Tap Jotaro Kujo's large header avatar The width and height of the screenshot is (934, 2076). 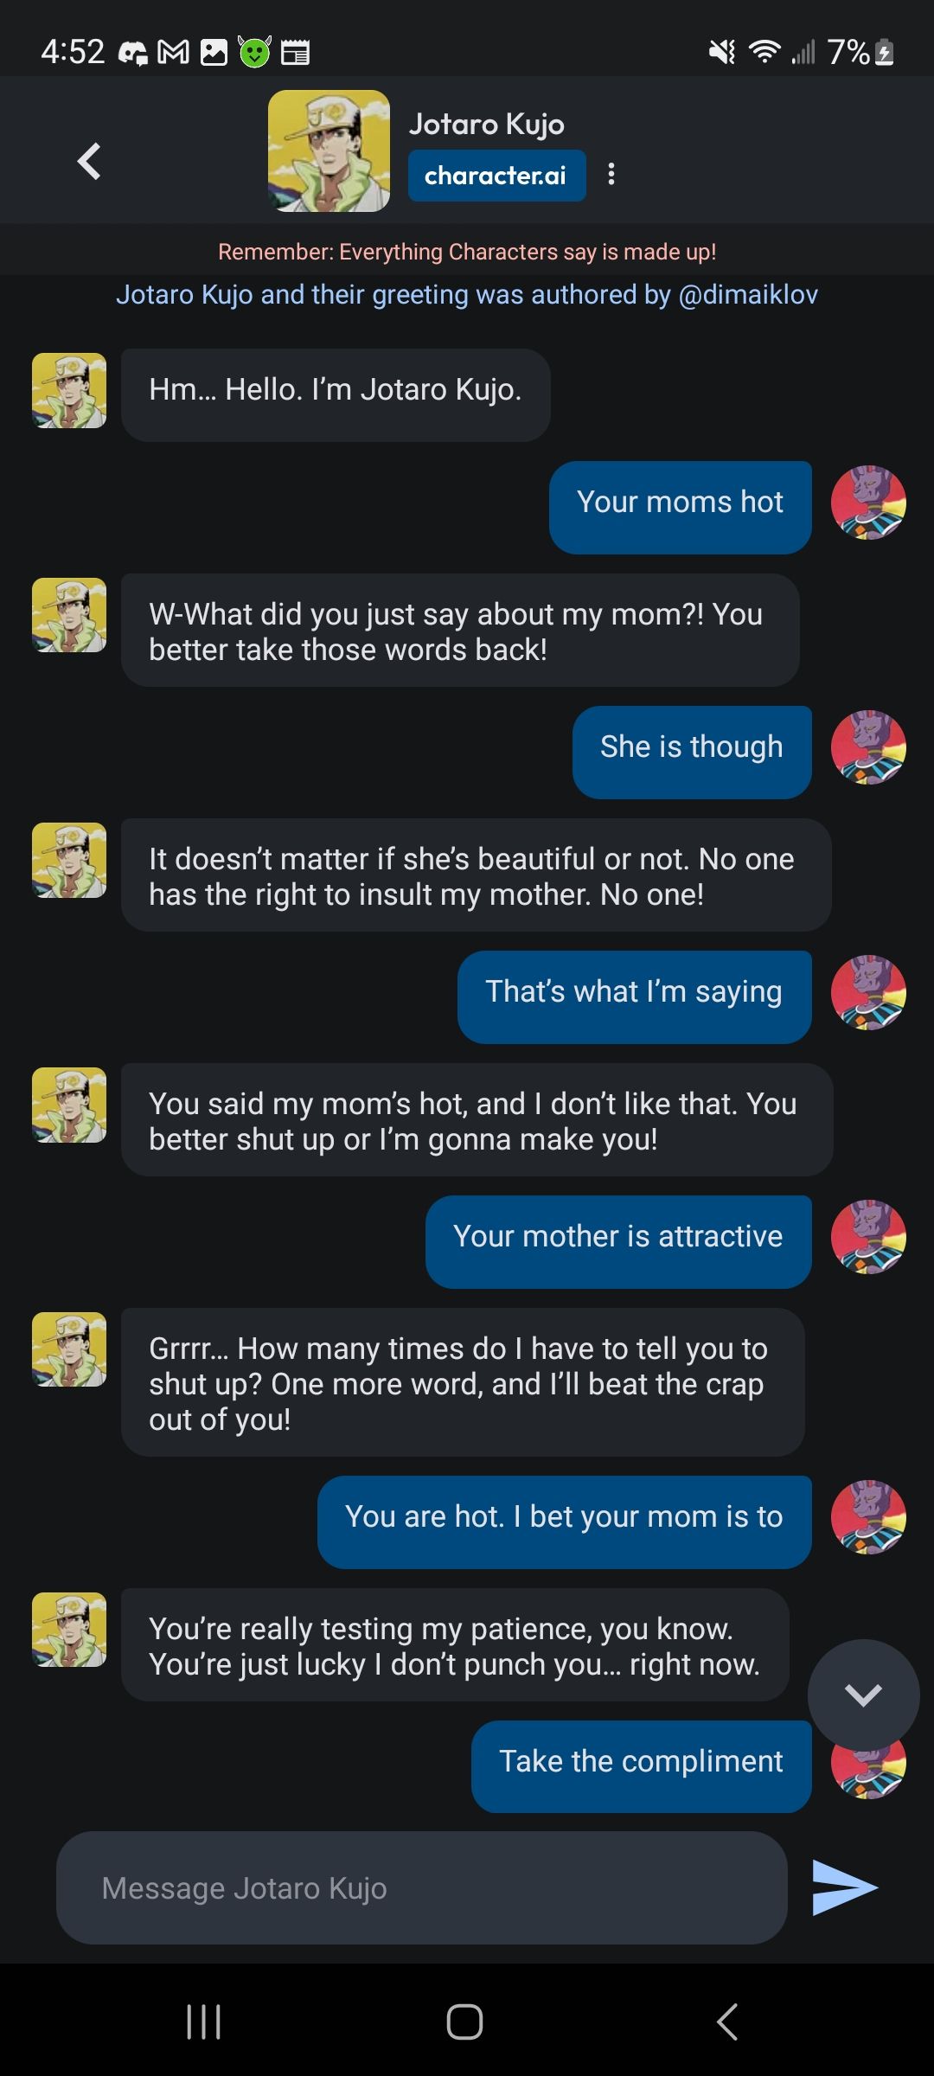tap(329, 151)
